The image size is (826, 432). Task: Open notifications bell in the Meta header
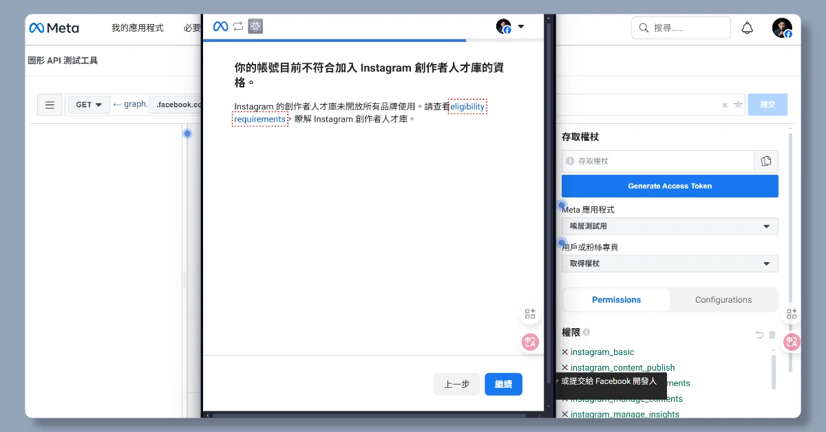point(747,28)
